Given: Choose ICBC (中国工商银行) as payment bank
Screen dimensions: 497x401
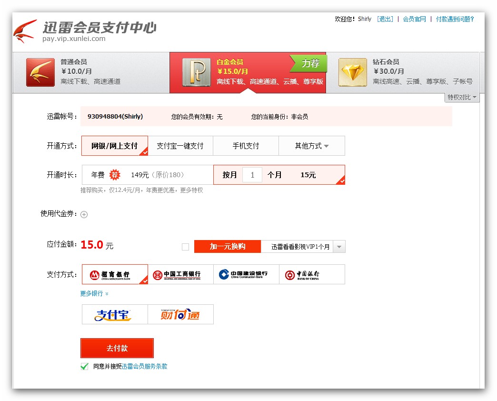Looking at the screenshot, I should pos(181,274).
